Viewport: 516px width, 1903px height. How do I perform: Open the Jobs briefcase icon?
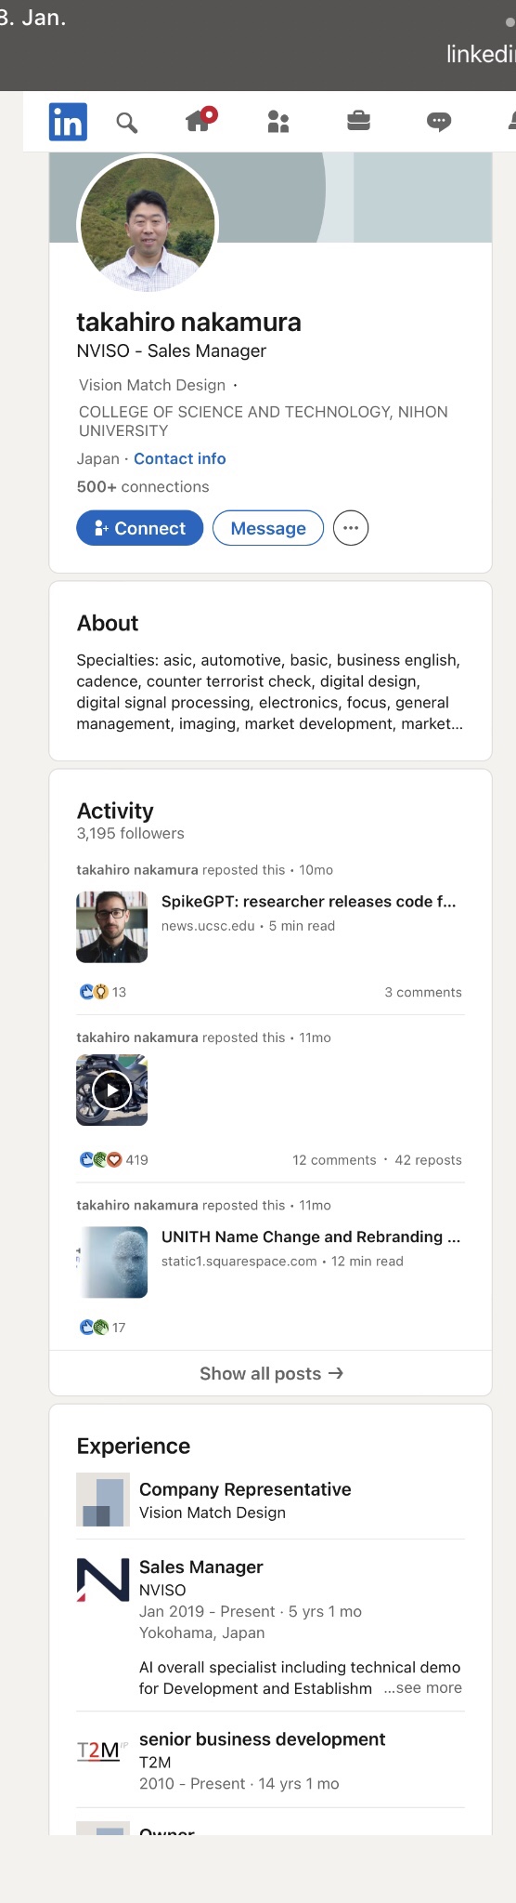click(358, 121)
